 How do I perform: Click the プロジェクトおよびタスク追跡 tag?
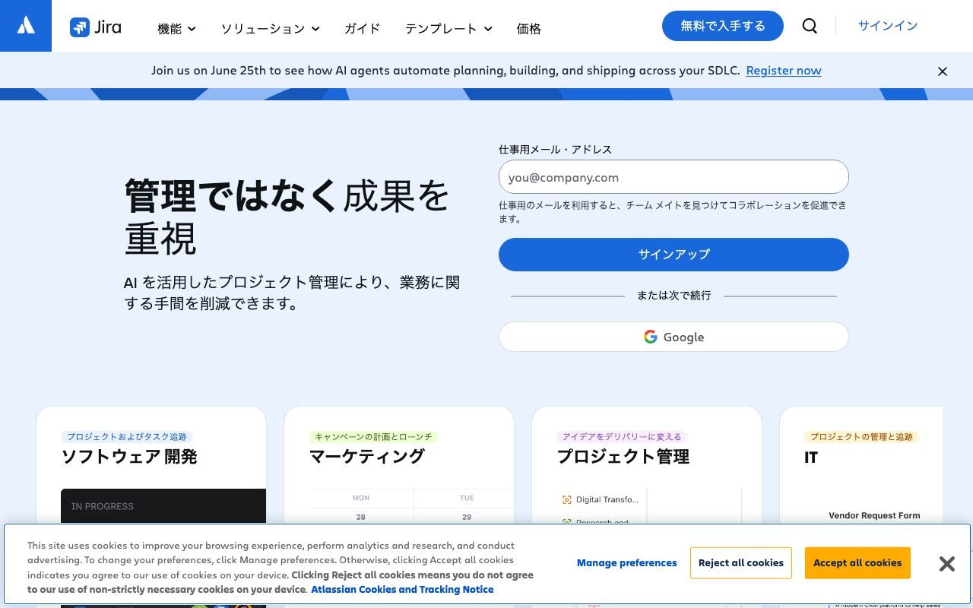127,437
